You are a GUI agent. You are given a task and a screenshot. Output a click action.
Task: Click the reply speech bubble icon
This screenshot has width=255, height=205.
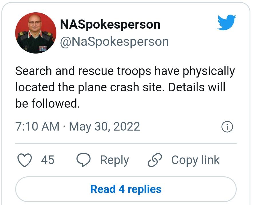coord(83,160)
